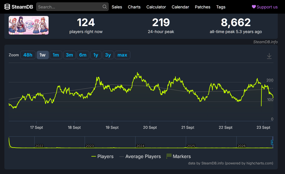The width and height of the screenshot is (285, 174).
Task: Toggle the Players series in legend
Action: point(102,156)
